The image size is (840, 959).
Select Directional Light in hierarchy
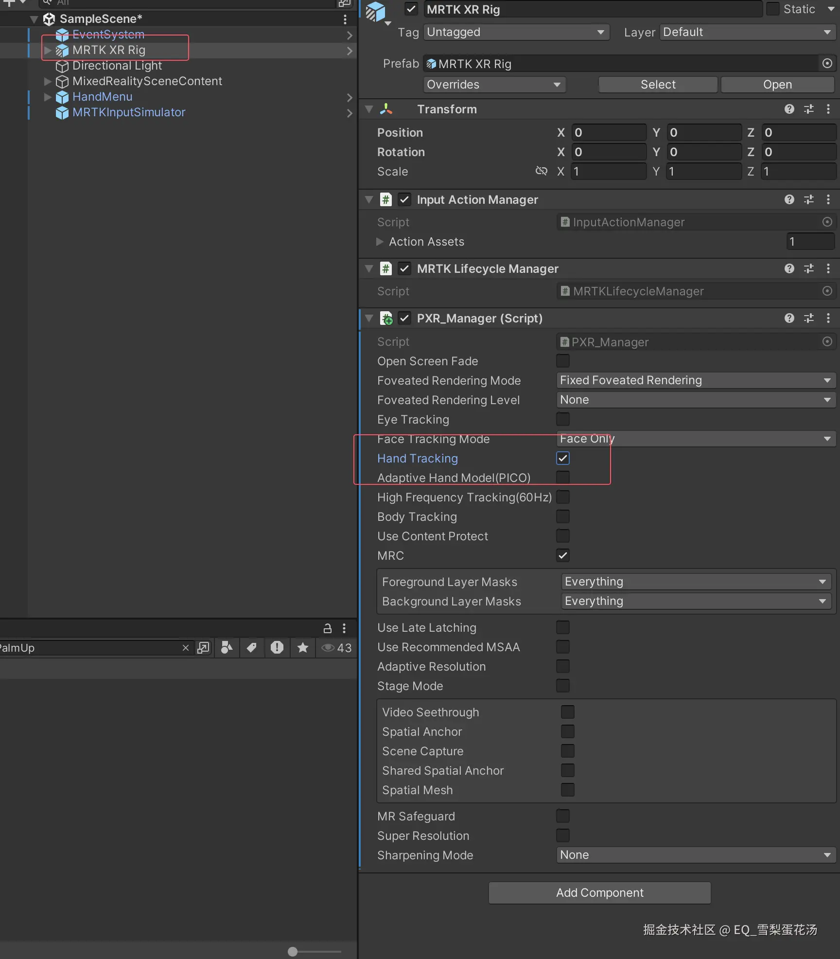[x=117, y=66]
